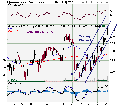Click the channel line label "C"

[77, 79]
